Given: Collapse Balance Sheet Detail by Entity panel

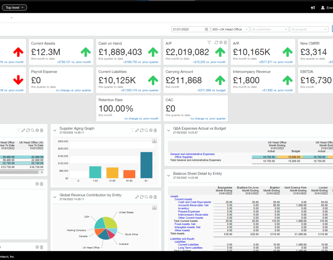Looking at the screenshot, I should tap(169, 175).
